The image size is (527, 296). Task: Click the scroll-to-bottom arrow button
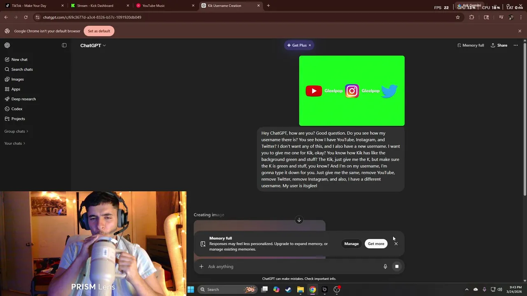point(299,220)
